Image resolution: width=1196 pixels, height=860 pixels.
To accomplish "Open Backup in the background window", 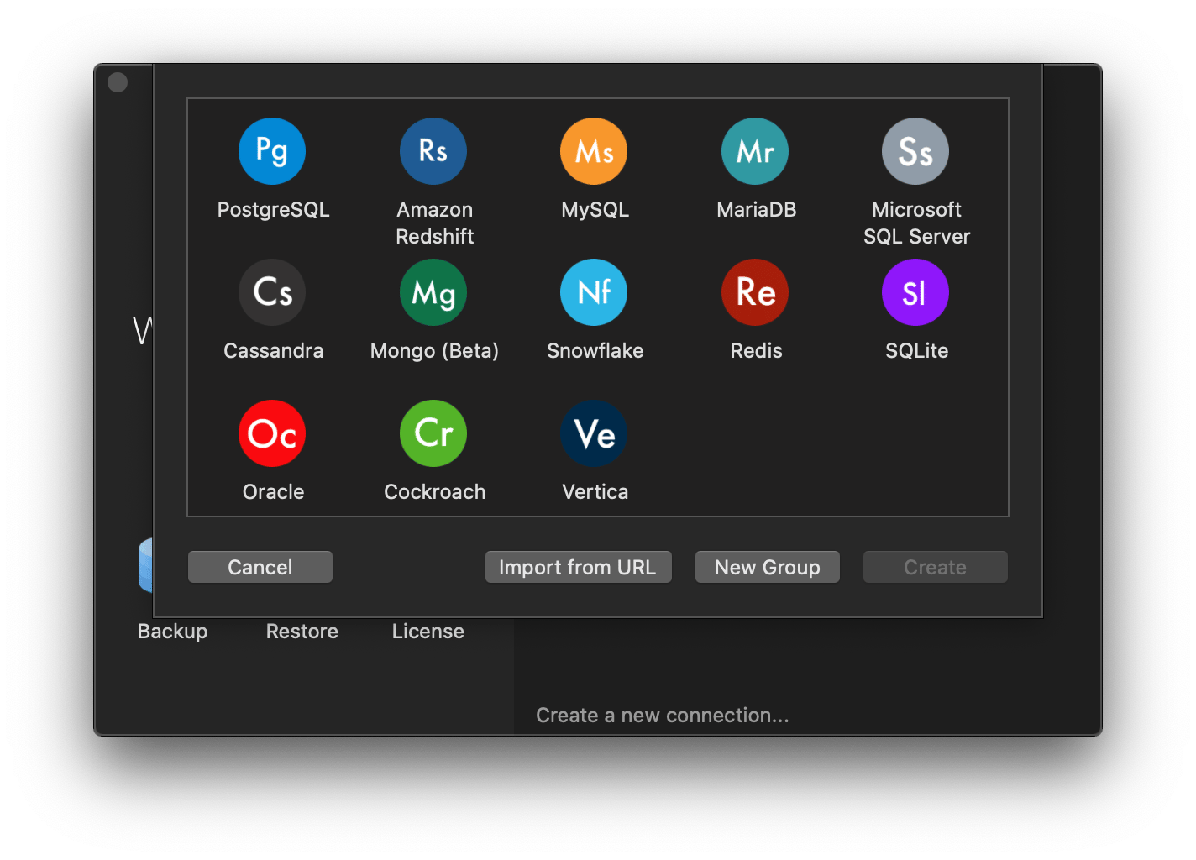I will 172,632.
